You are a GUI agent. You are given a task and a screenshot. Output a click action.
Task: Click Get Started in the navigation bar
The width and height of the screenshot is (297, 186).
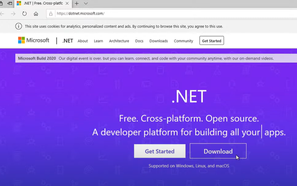point(212,40)
